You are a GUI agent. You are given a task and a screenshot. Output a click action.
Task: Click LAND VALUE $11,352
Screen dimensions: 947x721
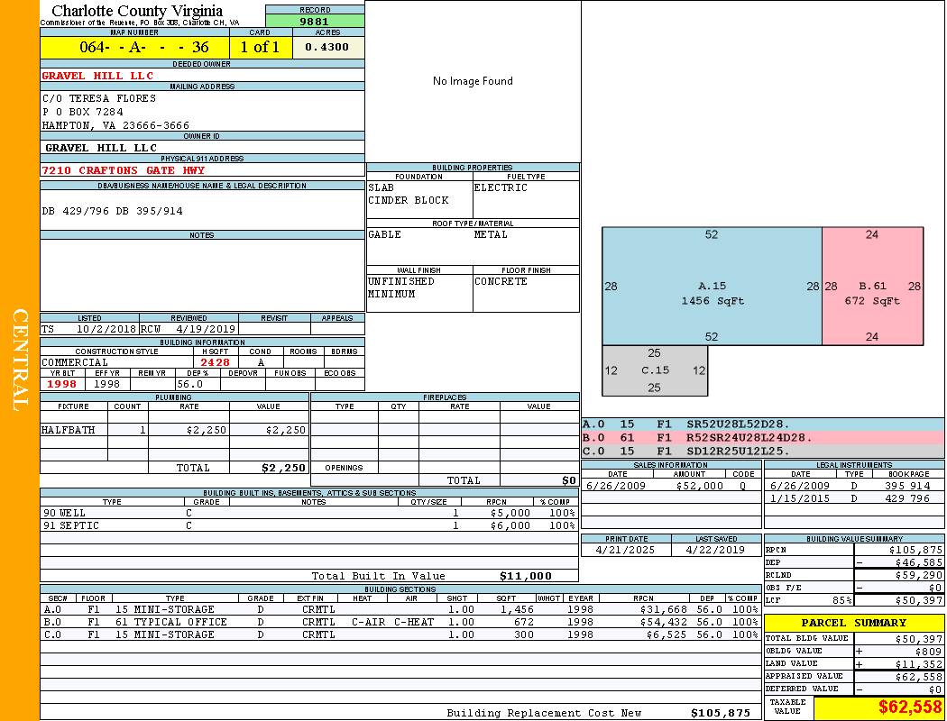tap(919, 664)
